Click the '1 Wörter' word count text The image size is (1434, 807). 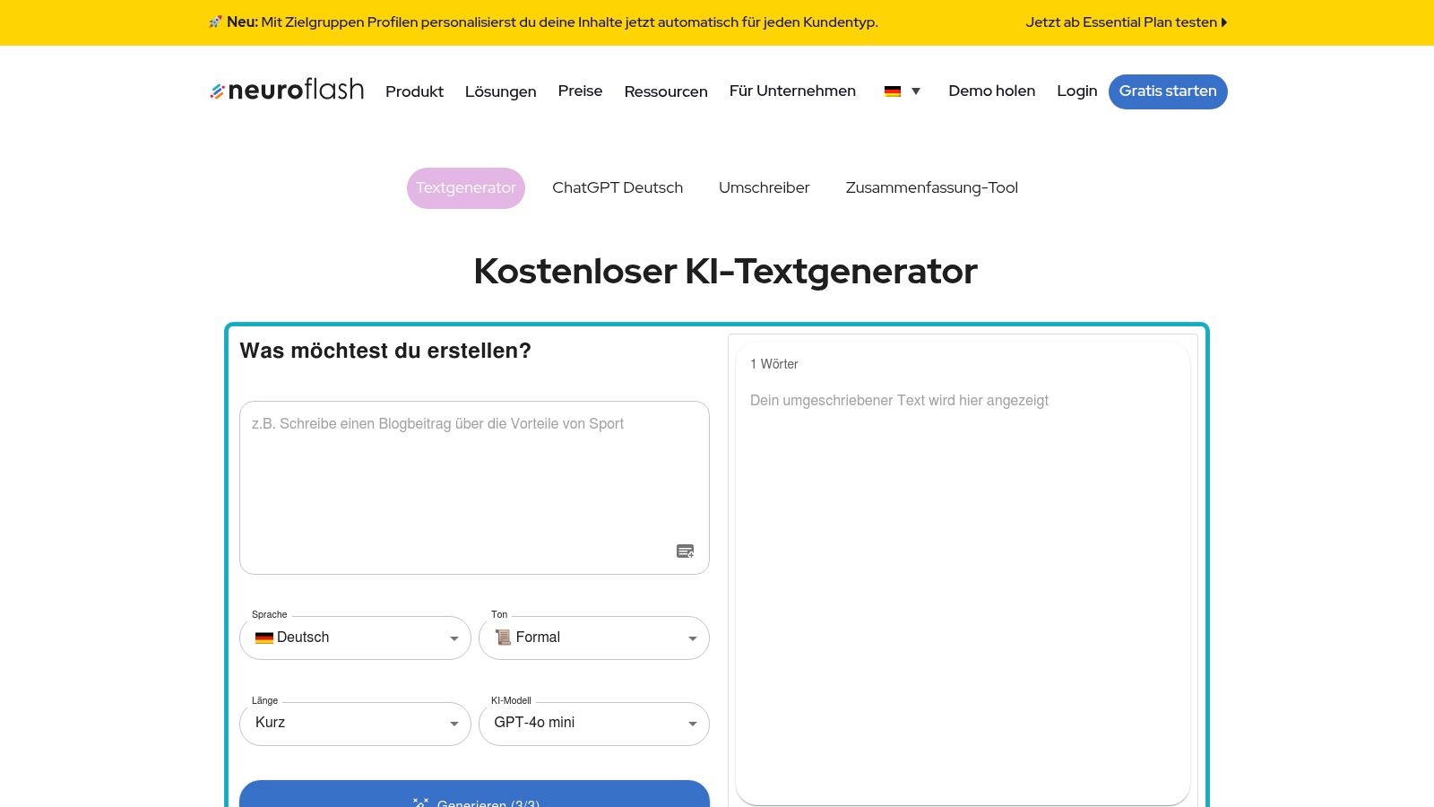774,364
